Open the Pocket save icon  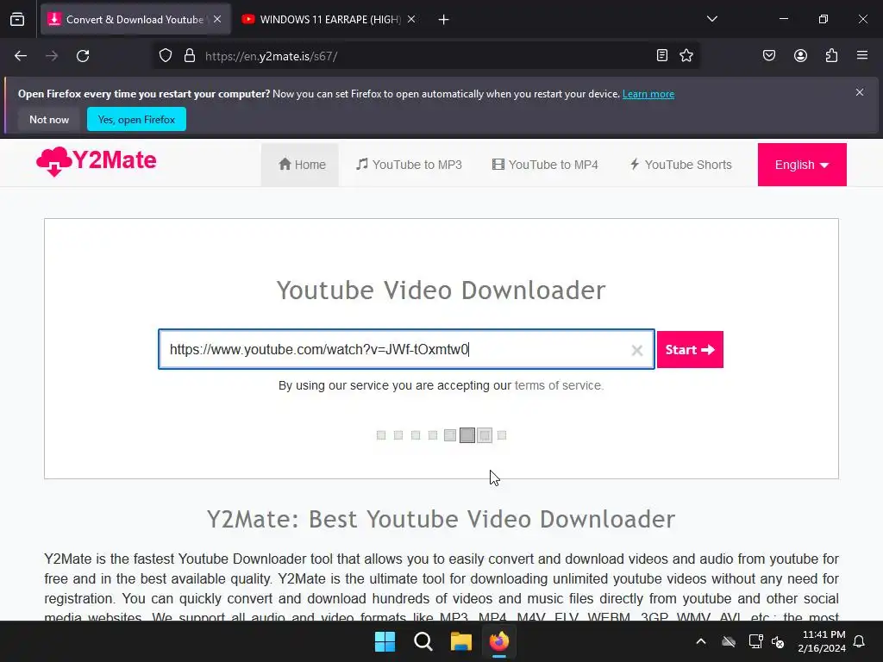click(x=769, y=55)
